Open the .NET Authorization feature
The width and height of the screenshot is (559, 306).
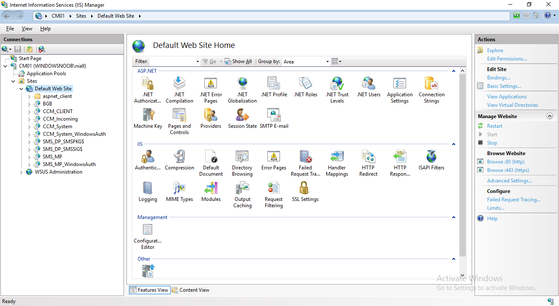pos(148,90)
